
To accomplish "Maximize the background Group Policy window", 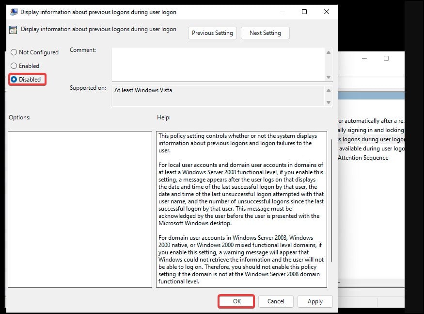I will (386, 58).
